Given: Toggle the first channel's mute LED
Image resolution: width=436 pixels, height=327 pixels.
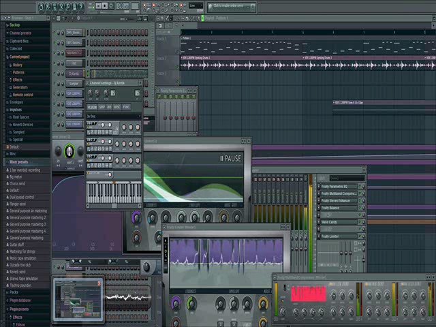Looking at the screenshot, I should (x=54, y=33).
